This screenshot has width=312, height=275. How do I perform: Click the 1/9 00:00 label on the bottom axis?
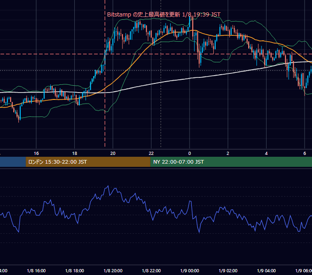click(189, 271)
